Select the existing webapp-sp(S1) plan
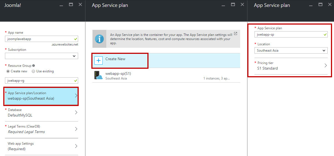 point(166,75)
